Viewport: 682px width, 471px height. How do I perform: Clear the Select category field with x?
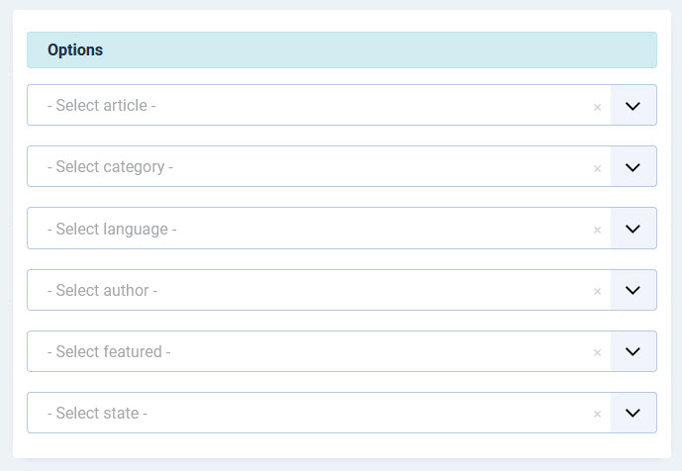pos(597,168)
